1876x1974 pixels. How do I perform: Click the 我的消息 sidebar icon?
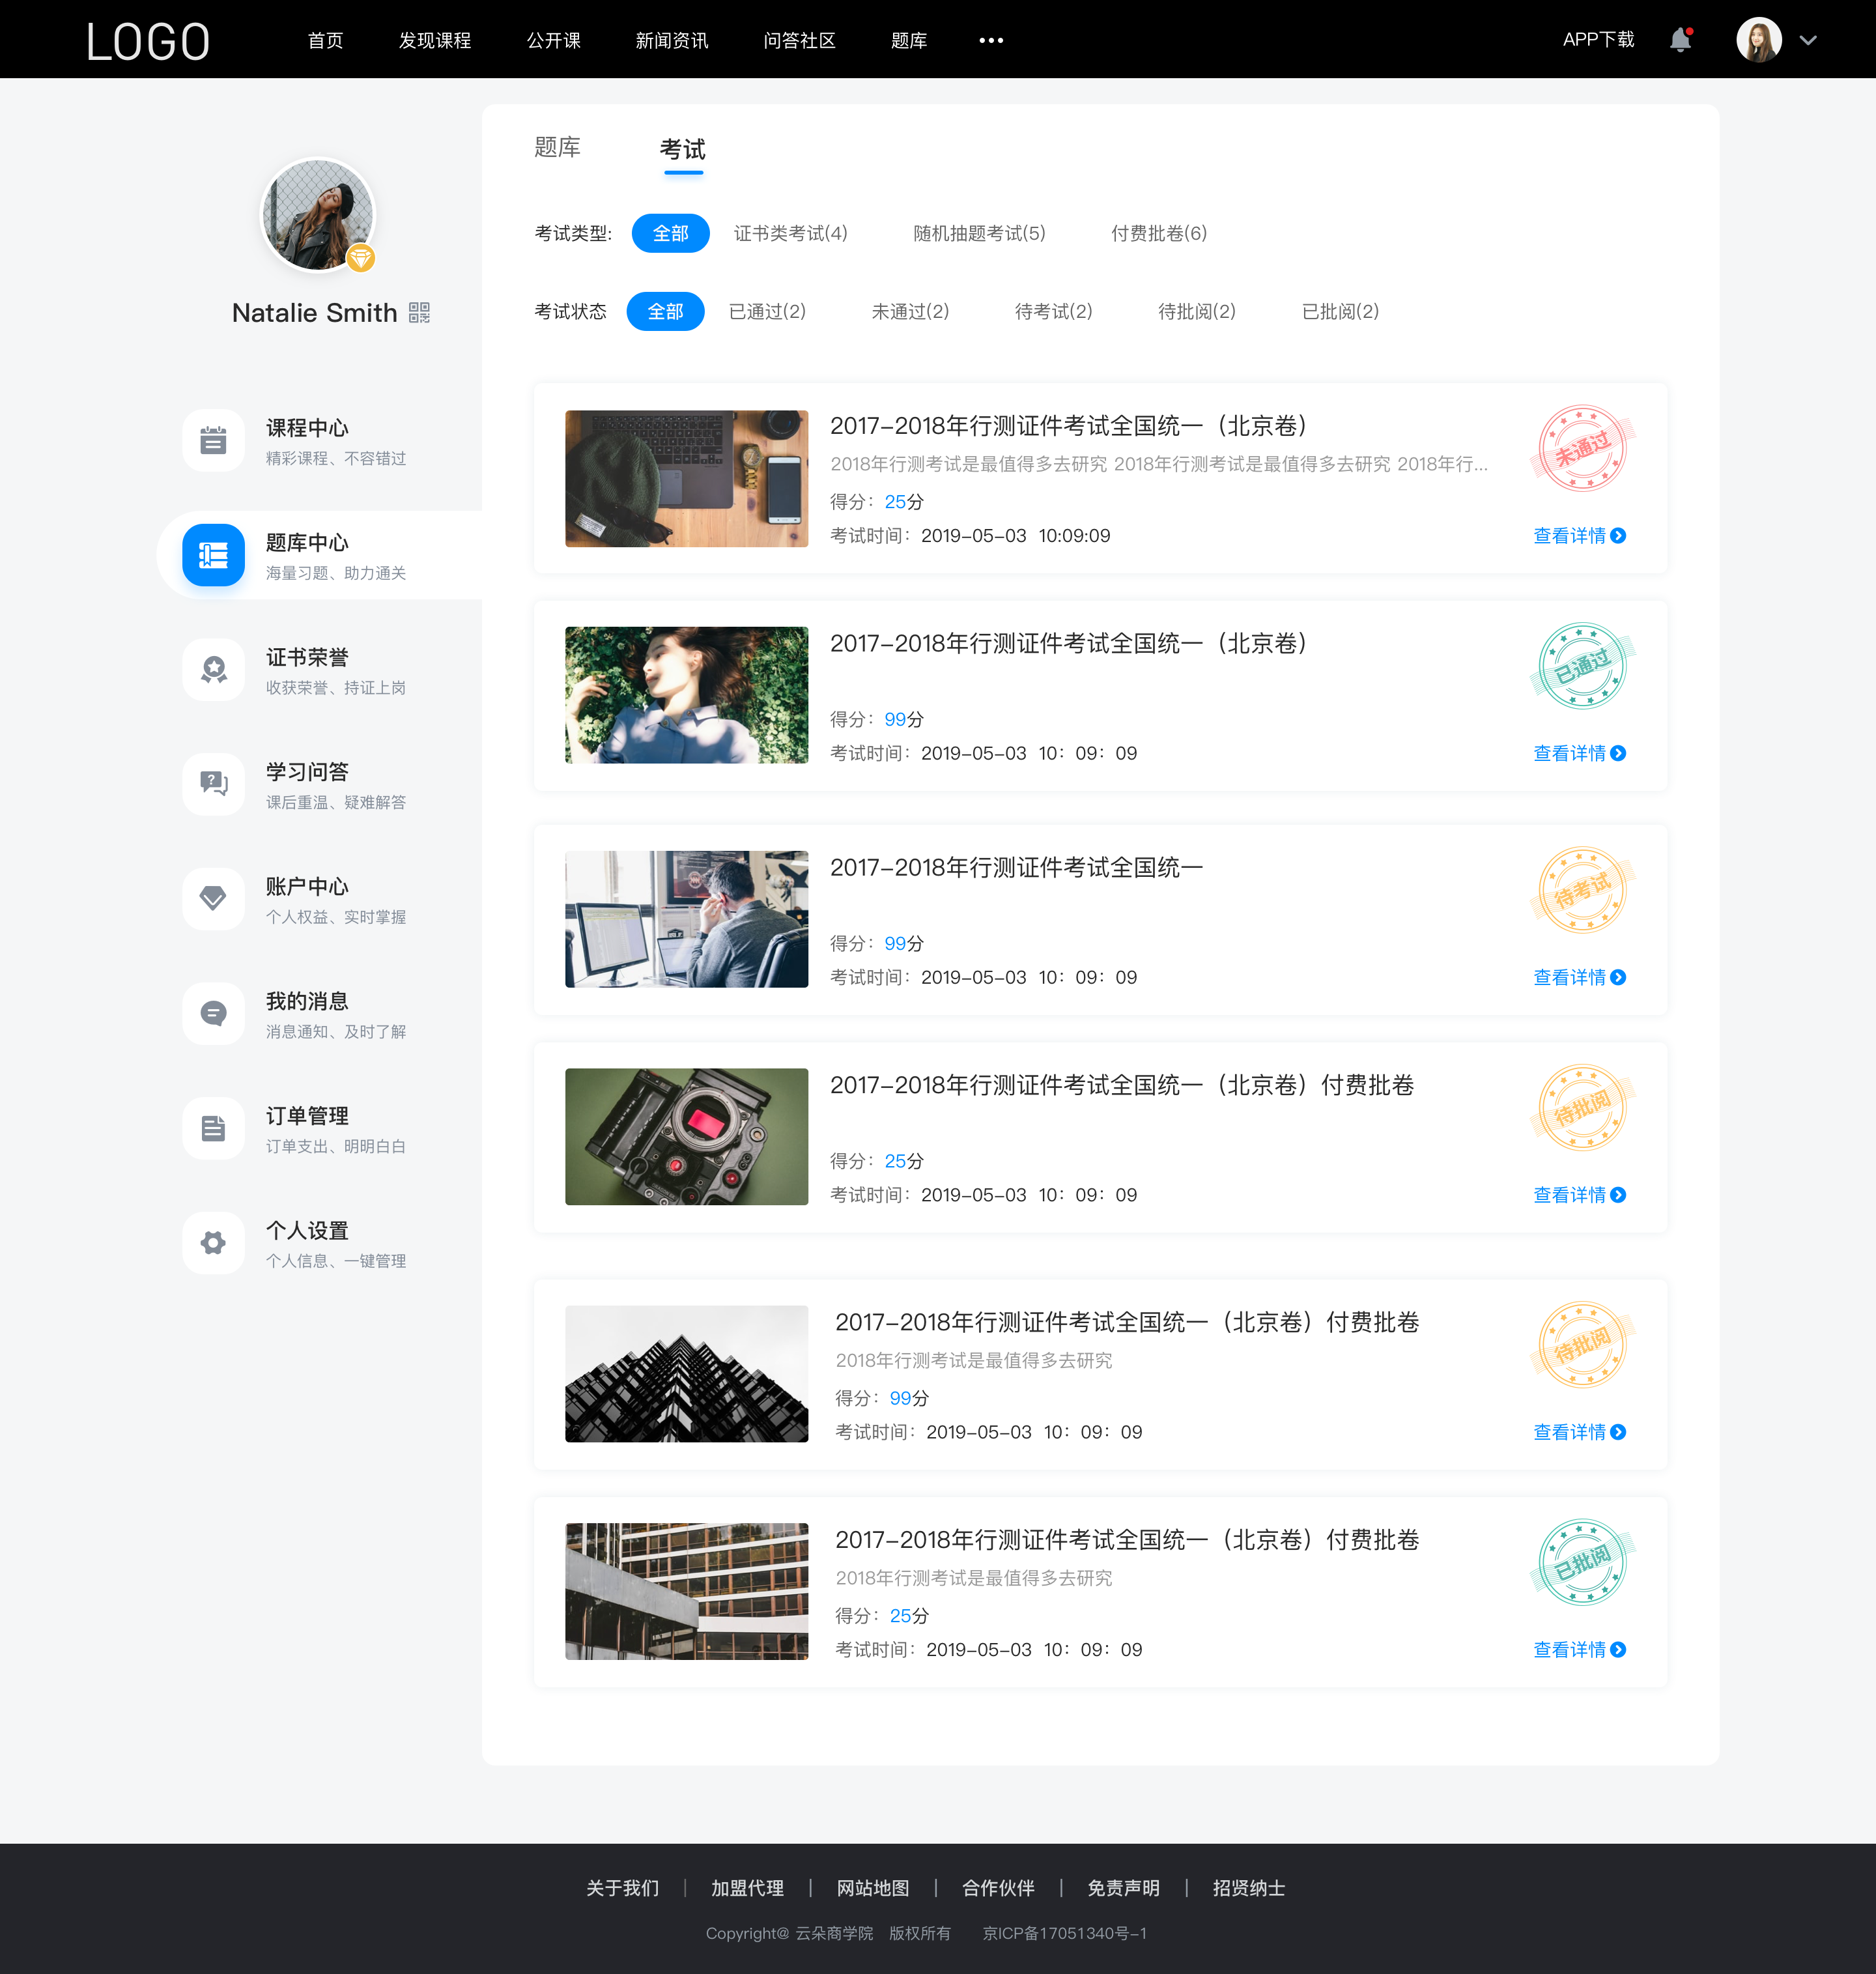click(x=212, y=1015)
